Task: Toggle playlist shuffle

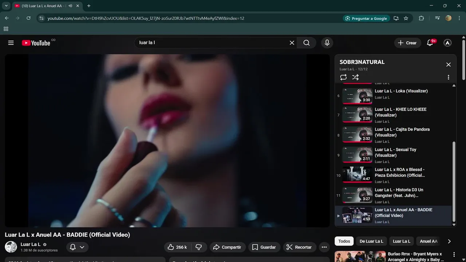Action: (355, 77)
